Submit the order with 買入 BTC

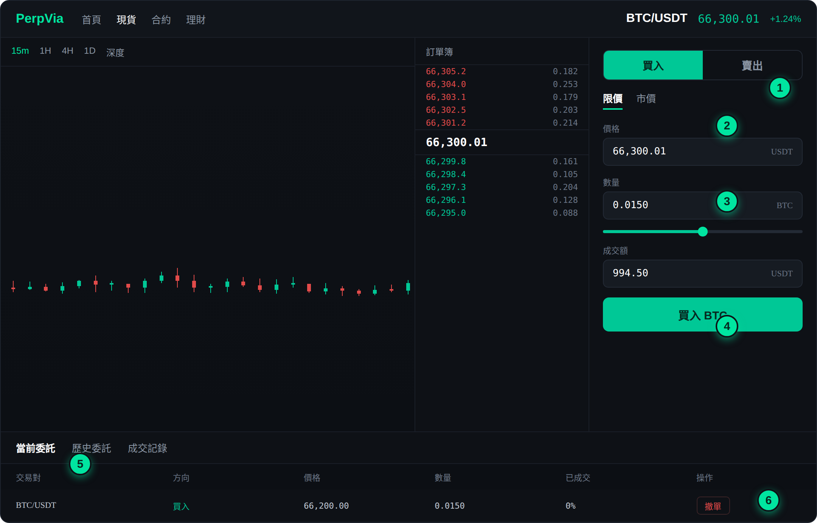point(702,314)
